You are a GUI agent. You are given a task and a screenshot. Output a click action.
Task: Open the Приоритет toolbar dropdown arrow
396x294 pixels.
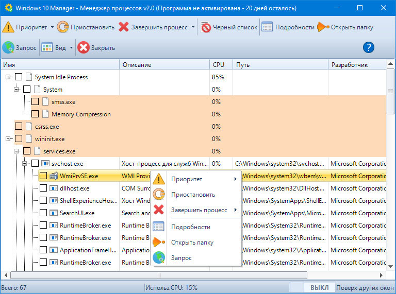point(52,27)
